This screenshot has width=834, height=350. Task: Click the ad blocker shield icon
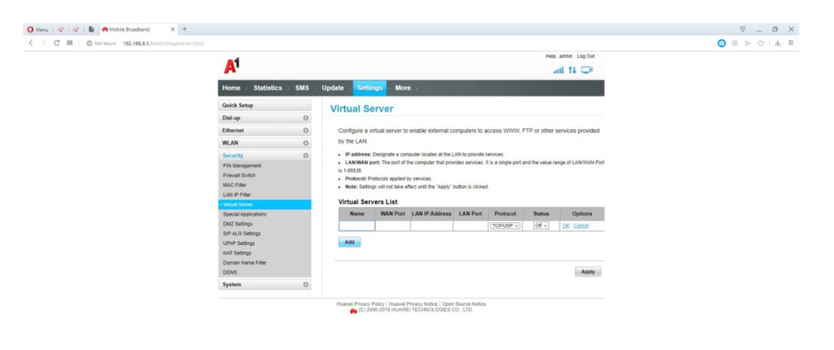(x=735, y=43)
